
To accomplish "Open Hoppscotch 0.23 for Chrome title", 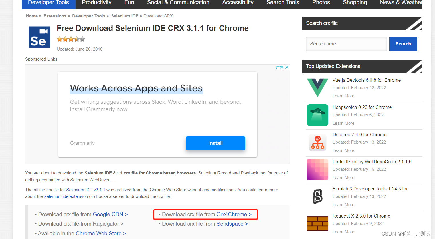I will point(362,107).
